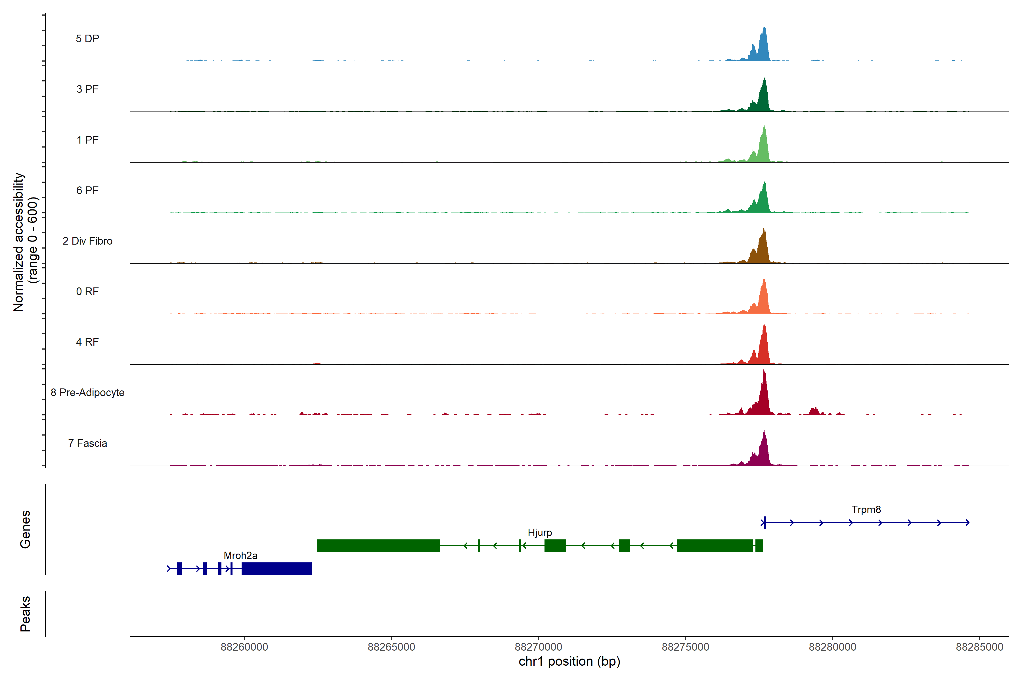Click the 5 DP track label
This screenshot has width=1022, height=681.
click(87, 39)
